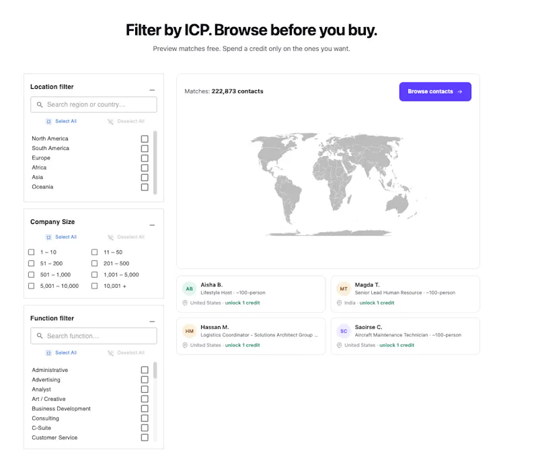This screenshot has height=454, width=538.
Task: Click the search magnifier icon in Location filter
Action: pyautogui.click(x=40, y=104)
